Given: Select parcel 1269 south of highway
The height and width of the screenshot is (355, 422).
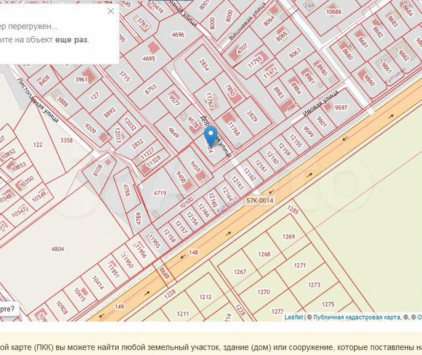Looking at the screenshot, I should coord(289,237).
